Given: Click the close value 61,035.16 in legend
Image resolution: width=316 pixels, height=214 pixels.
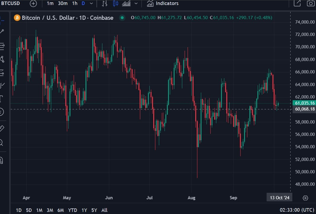Looking at the screenshot, I should pos(223,18).
